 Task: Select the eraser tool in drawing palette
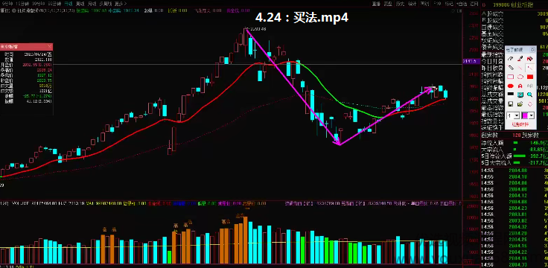[x=530, y=58]
